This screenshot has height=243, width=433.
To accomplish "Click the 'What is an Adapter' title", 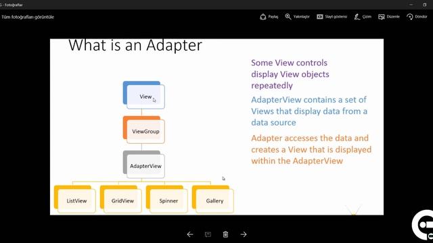I will (135, 45).
